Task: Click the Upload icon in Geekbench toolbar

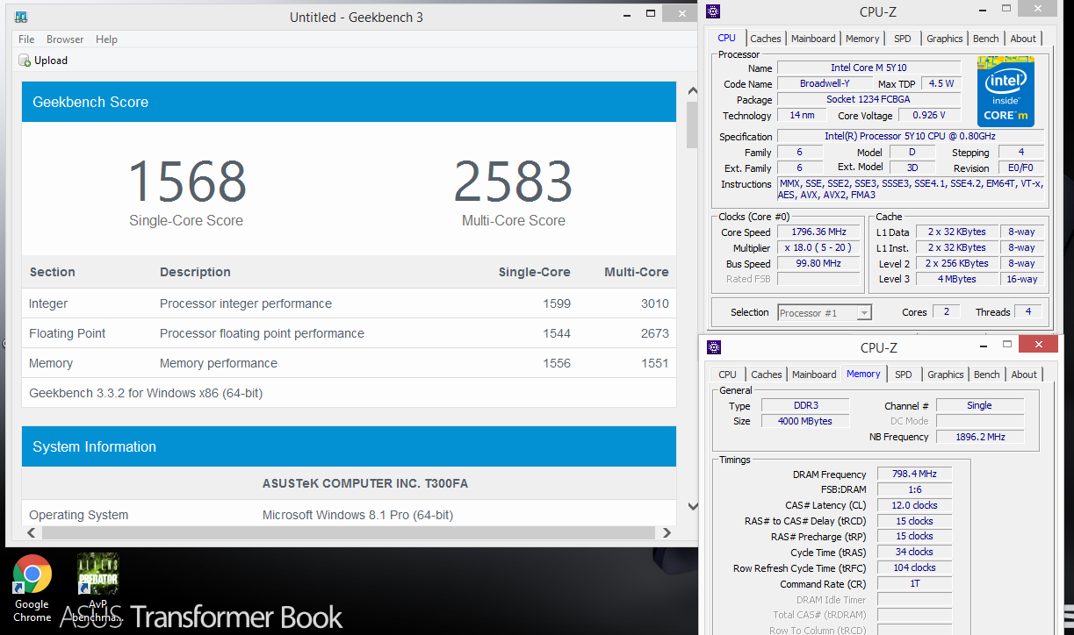Action: [x=25, y=61]
